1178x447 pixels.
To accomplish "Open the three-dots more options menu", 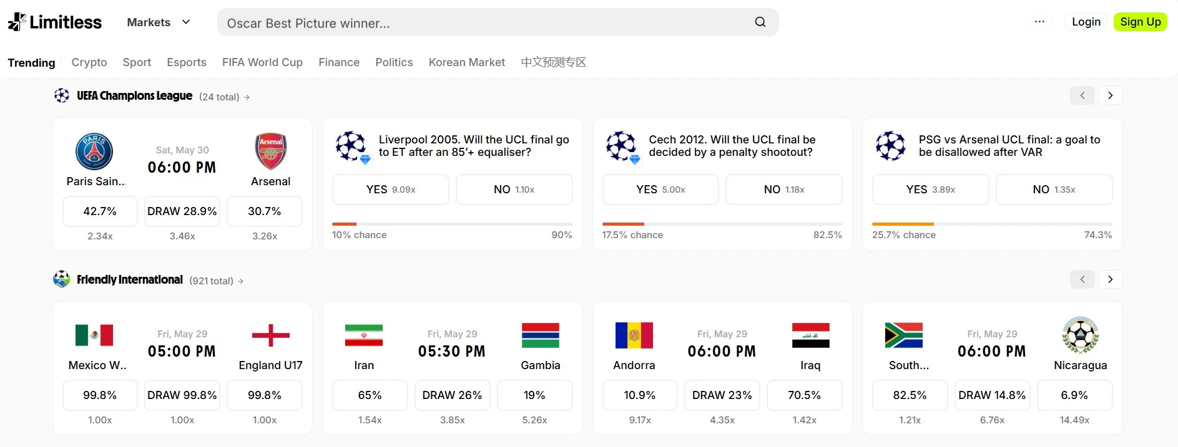I will click(x=1039, y=22).
